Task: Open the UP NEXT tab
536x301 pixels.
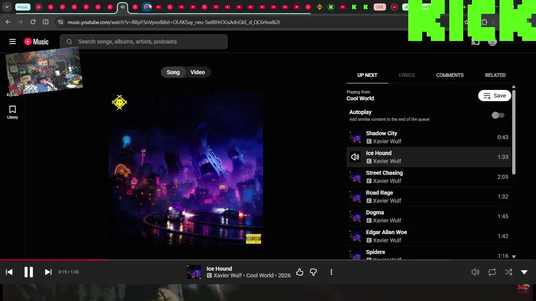Action: tap(367, 75)
